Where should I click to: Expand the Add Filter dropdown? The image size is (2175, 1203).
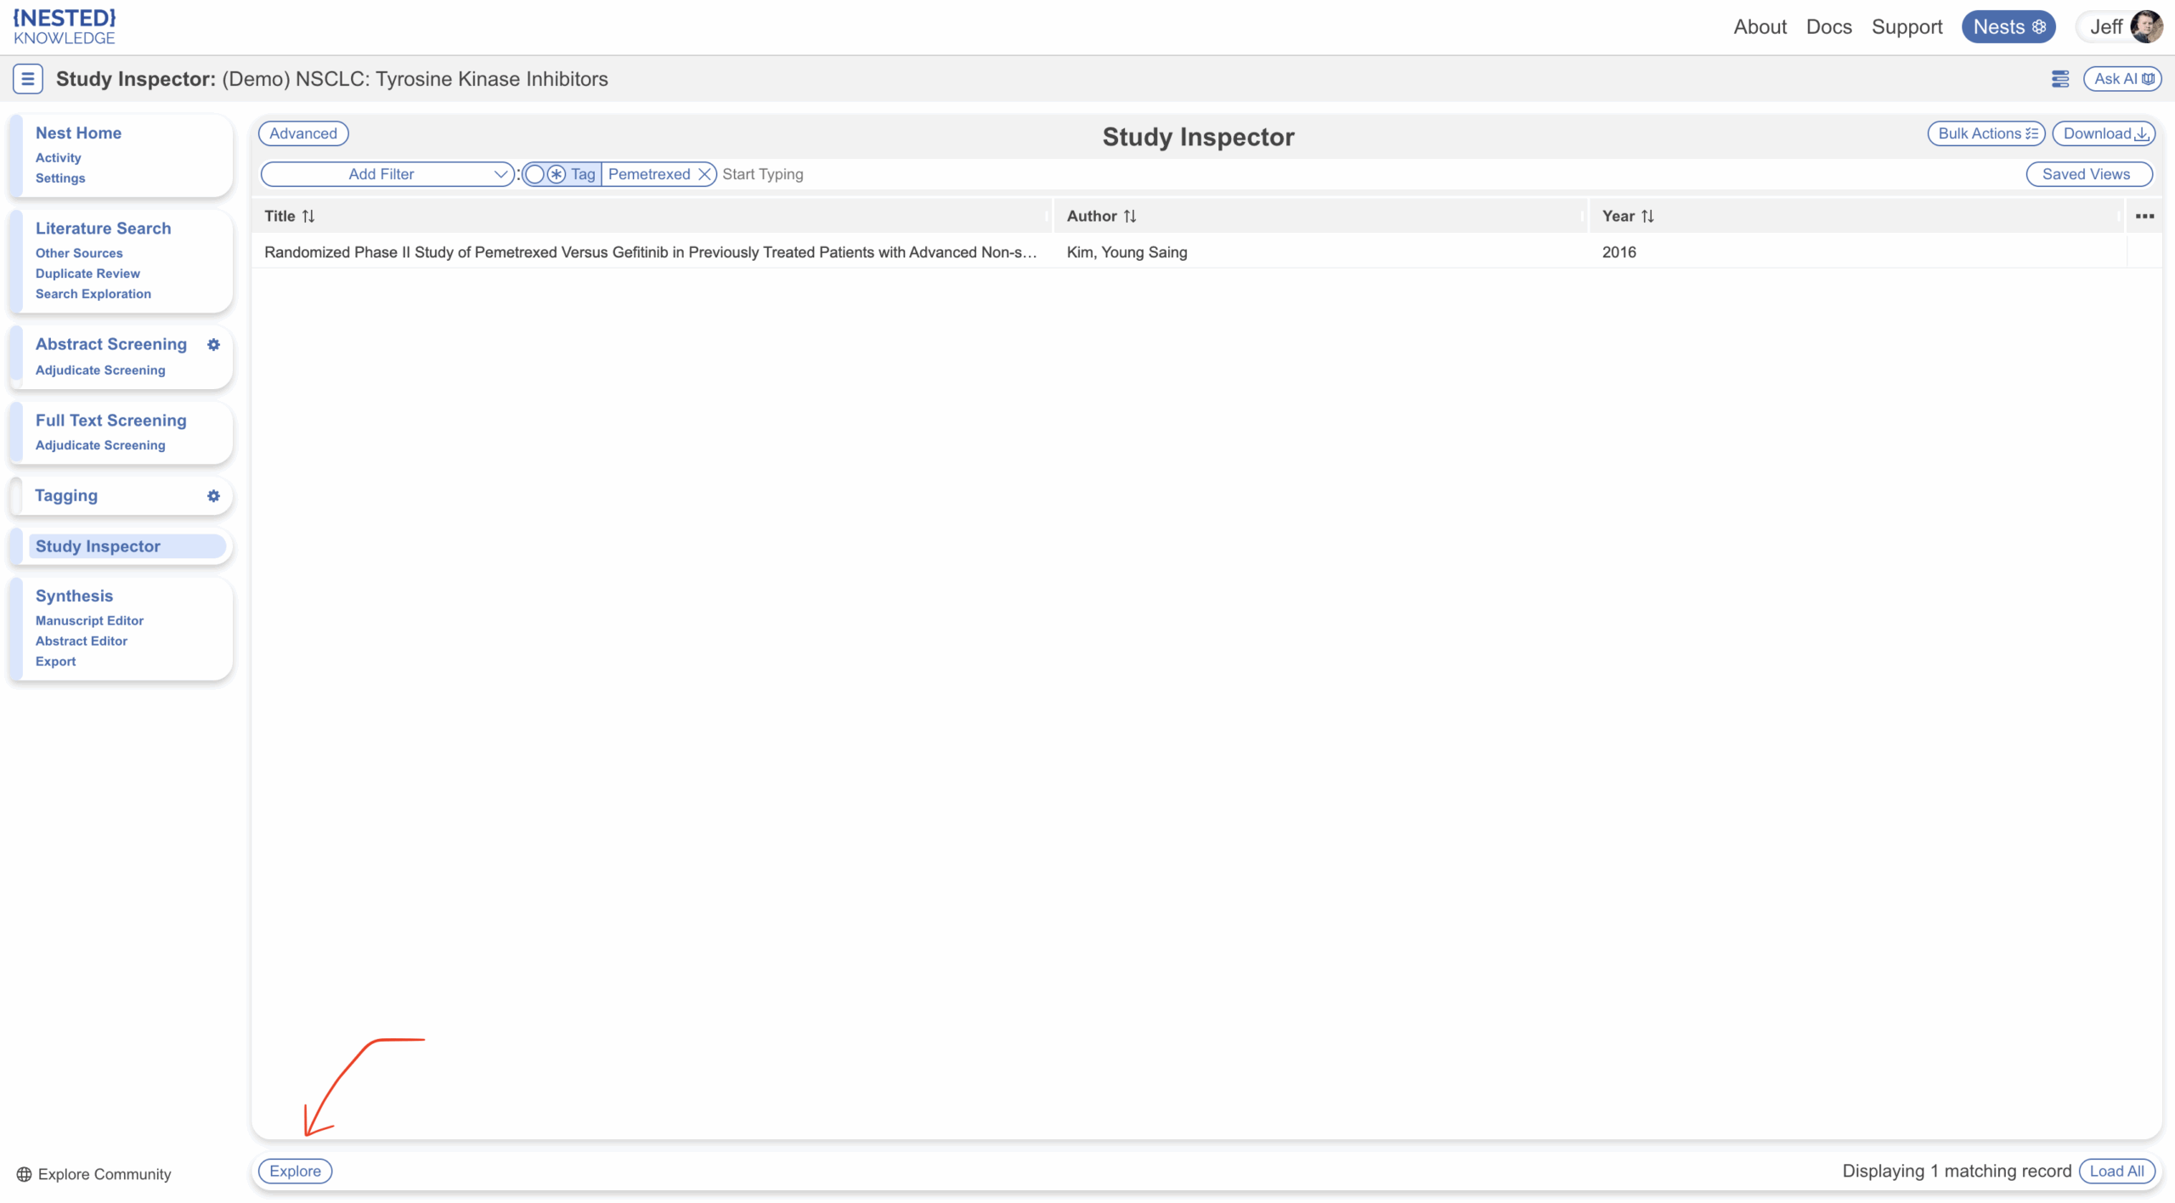click(x=387, y=174)
